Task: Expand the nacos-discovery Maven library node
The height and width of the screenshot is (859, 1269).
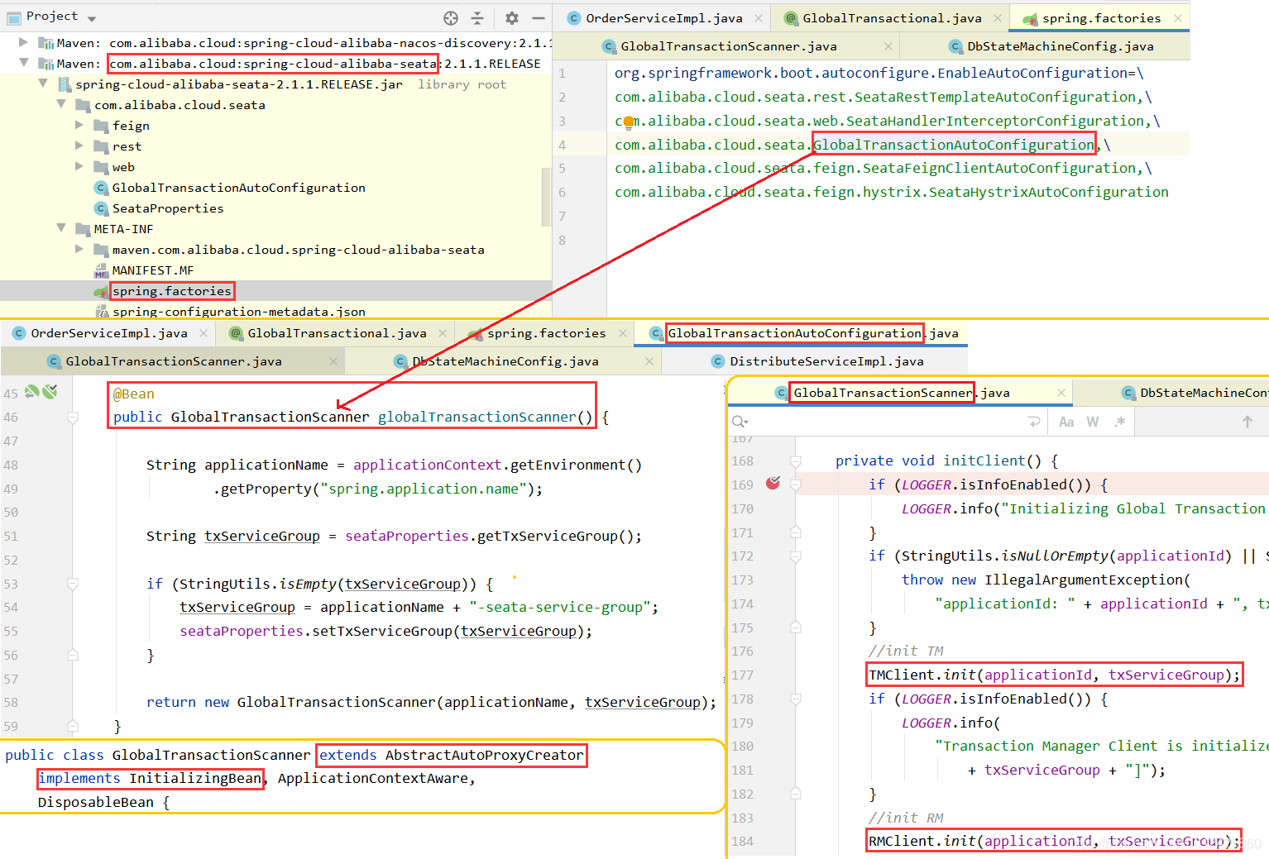Action: point(23,42)
